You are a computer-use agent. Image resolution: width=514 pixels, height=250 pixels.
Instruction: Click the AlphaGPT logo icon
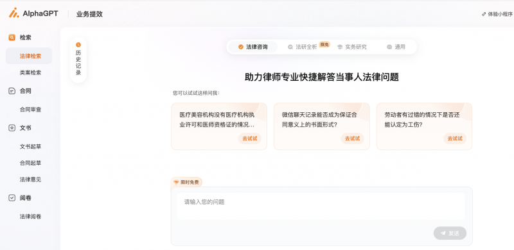point(14,13)
